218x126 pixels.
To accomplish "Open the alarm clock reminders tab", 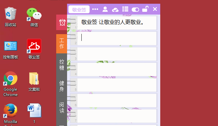I will coord(61,22).
